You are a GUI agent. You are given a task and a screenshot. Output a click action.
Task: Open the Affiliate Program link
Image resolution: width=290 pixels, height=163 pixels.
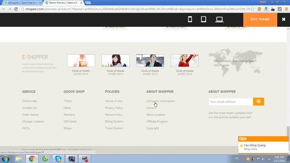[157, 121]
